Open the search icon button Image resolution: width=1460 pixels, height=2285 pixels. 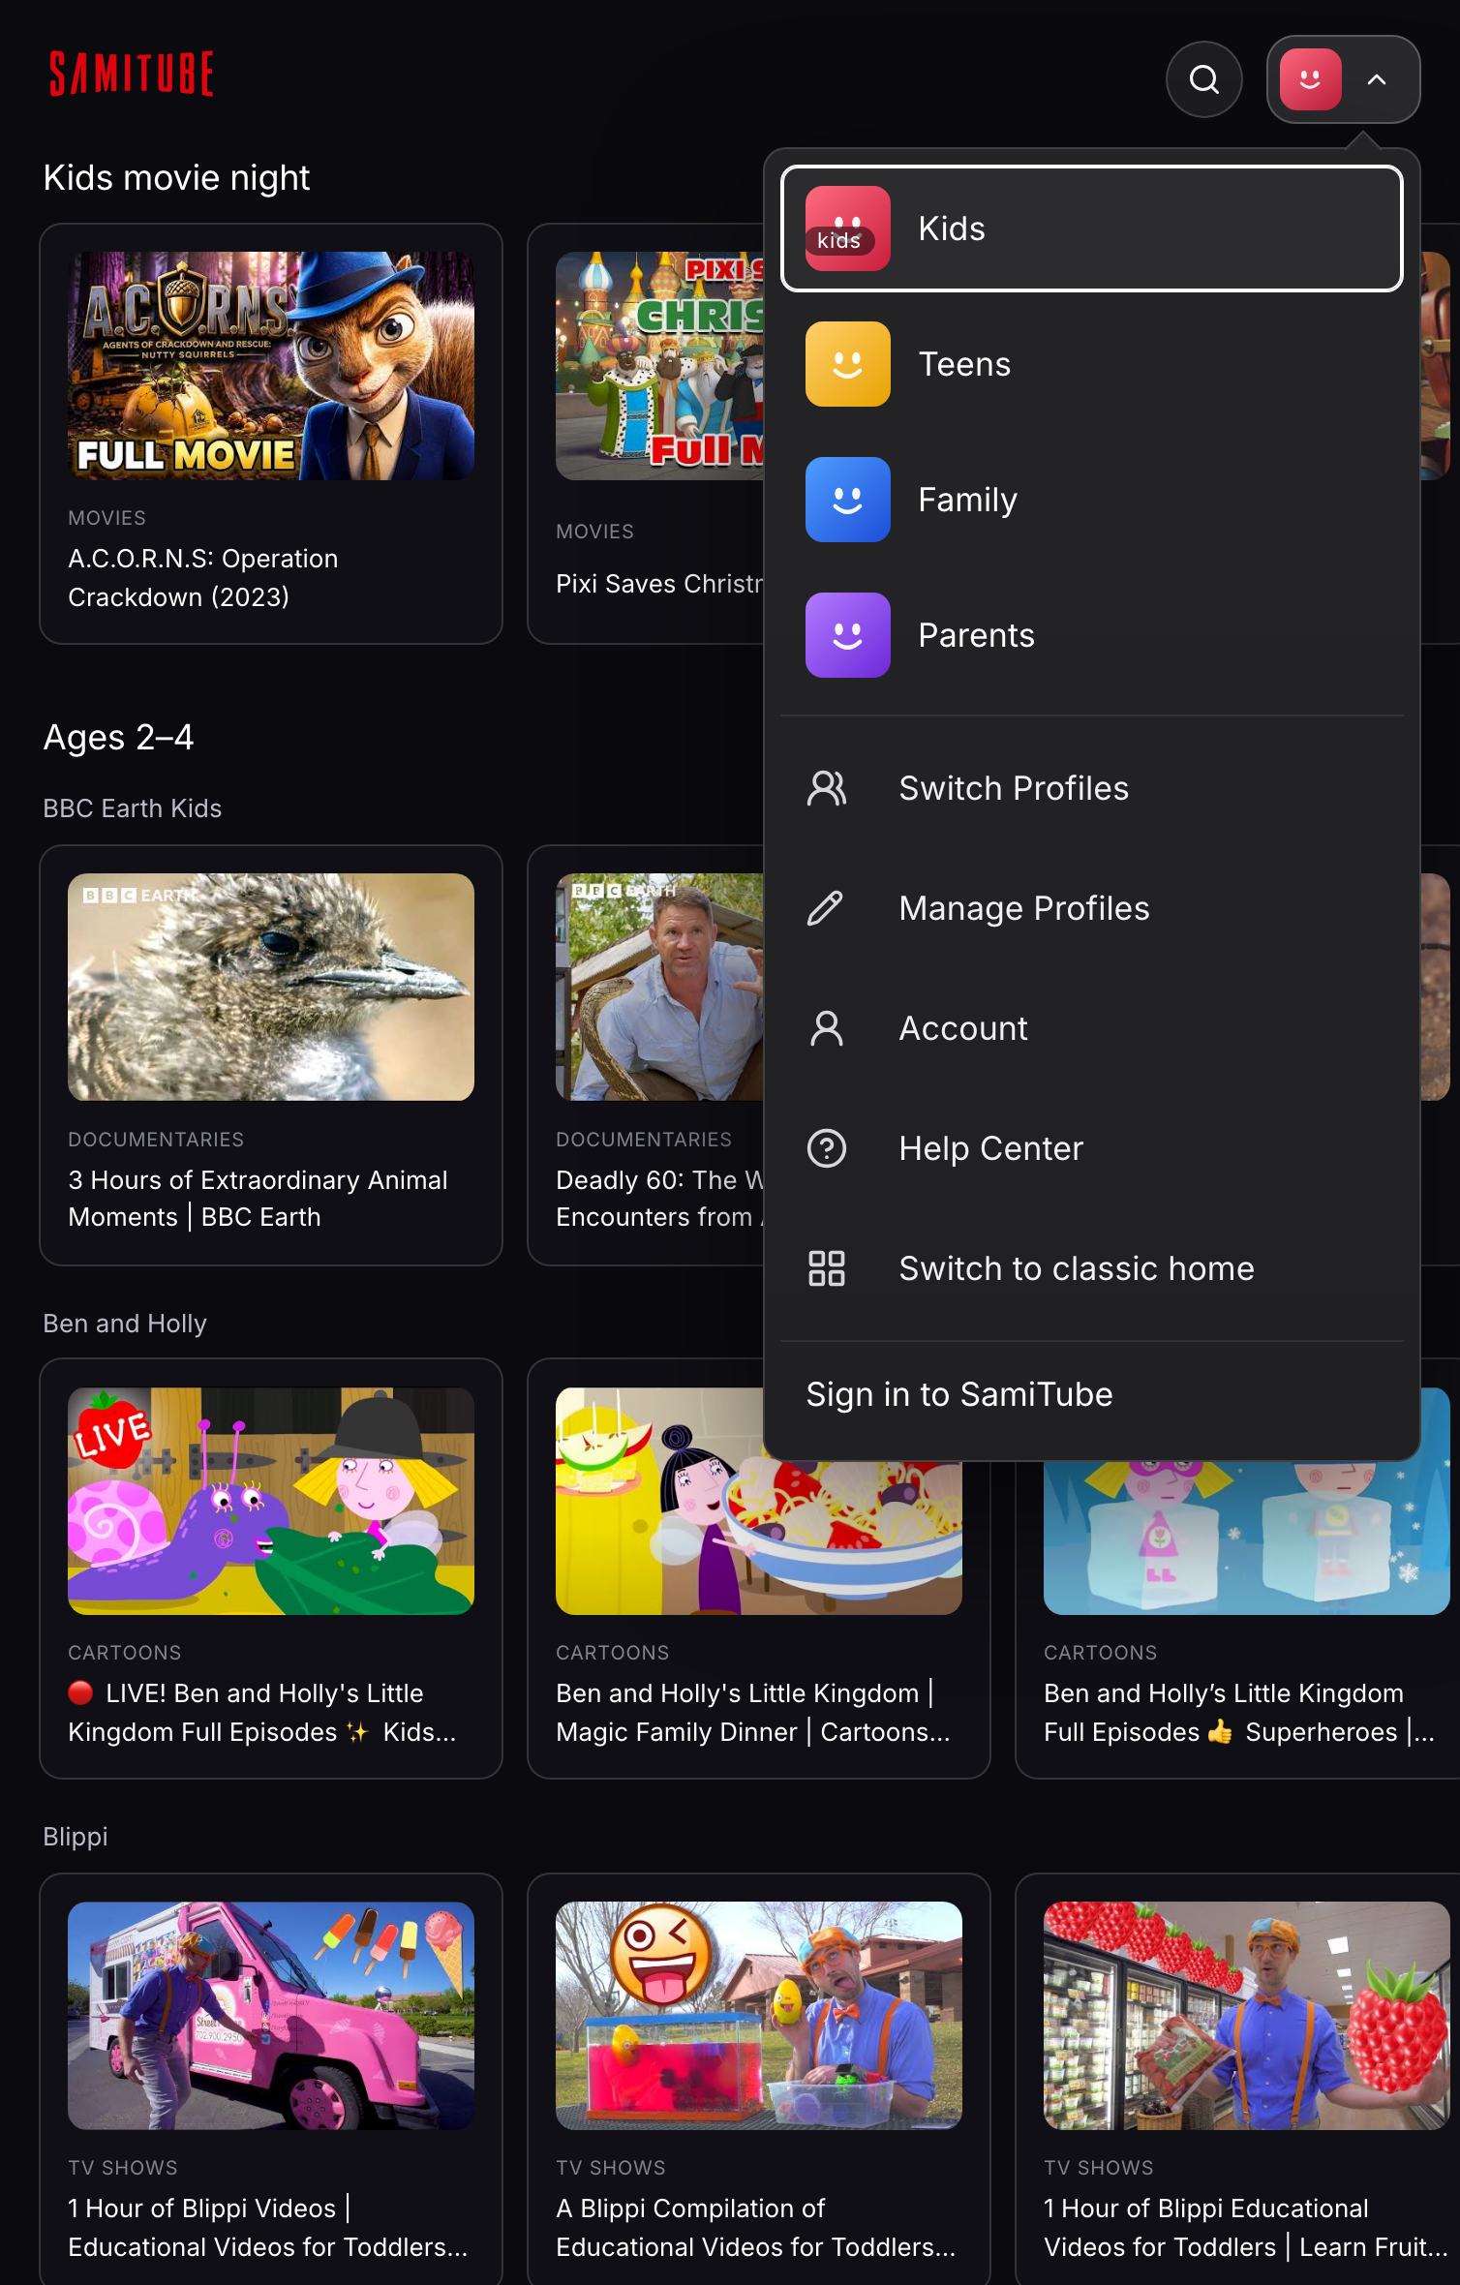[1203, 79]
